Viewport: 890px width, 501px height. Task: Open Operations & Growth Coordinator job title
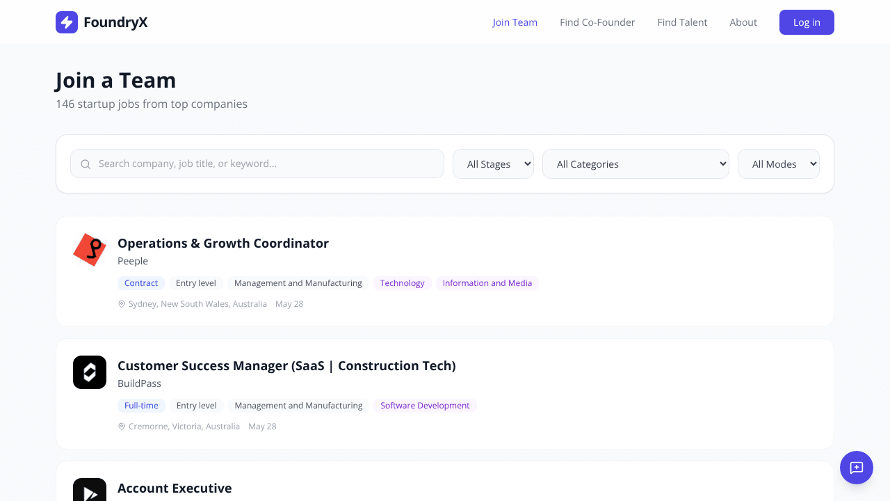(x=223, y=243)
